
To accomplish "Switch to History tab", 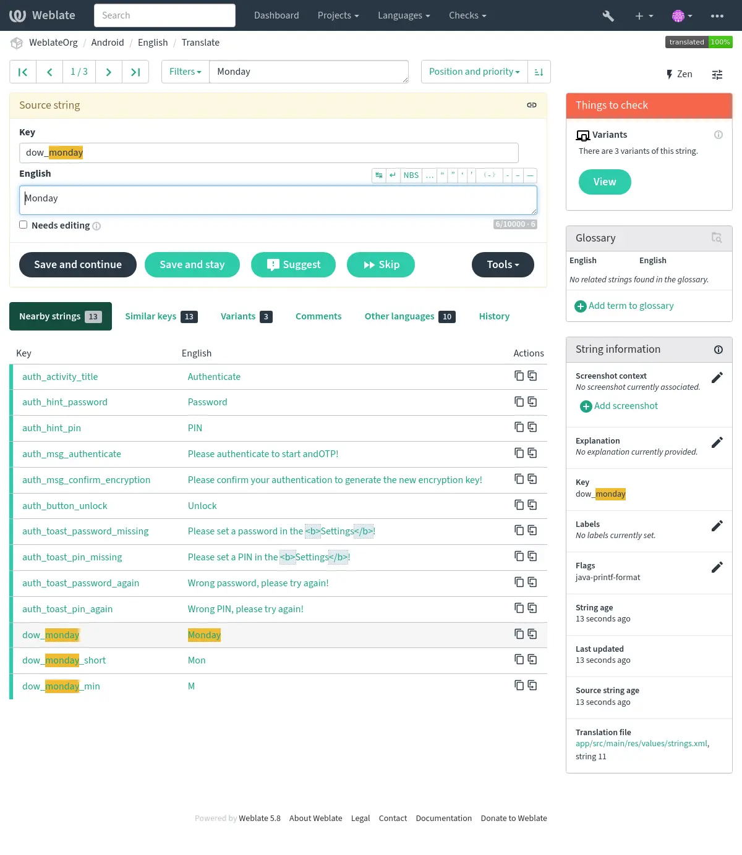I will point(494,316).
